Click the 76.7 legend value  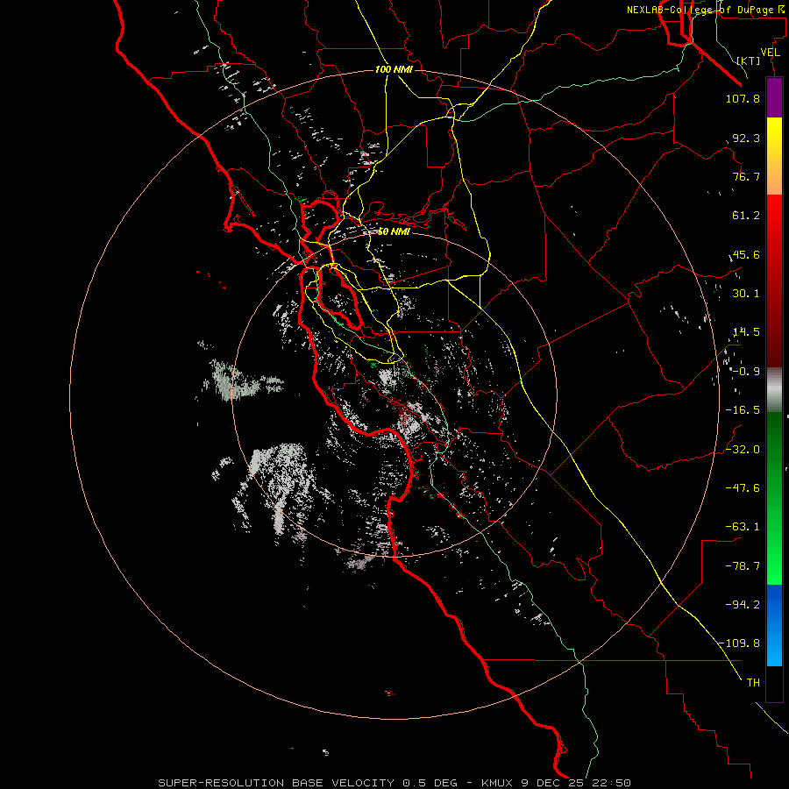pos(746,176)
